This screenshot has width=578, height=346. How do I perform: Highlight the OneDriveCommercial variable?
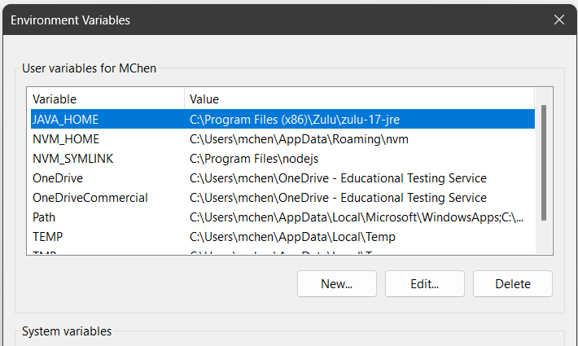90,198
